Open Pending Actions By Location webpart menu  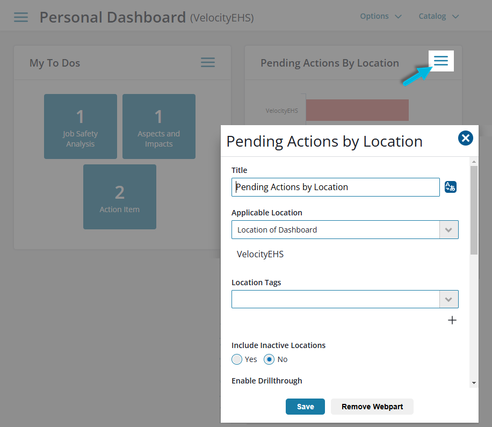[x=441, y=61]
